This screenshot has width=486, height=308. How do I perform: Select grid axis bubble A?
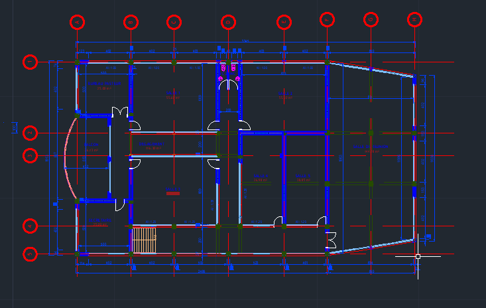coord(77,22)
